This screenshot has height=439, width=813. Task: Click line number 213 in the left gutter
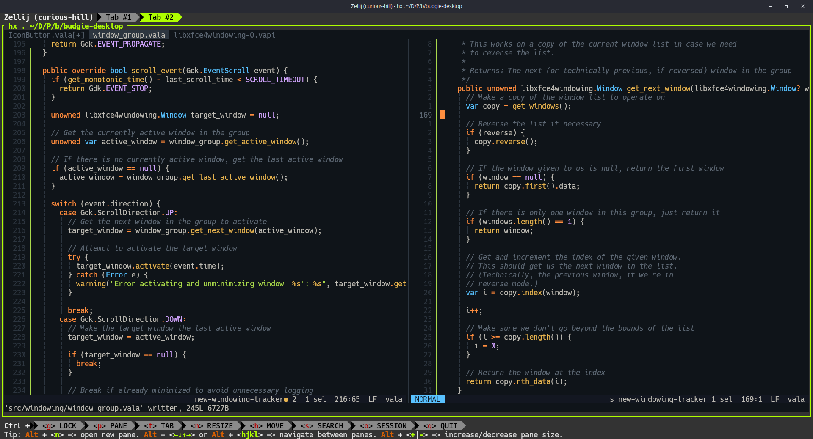(19, 204)
